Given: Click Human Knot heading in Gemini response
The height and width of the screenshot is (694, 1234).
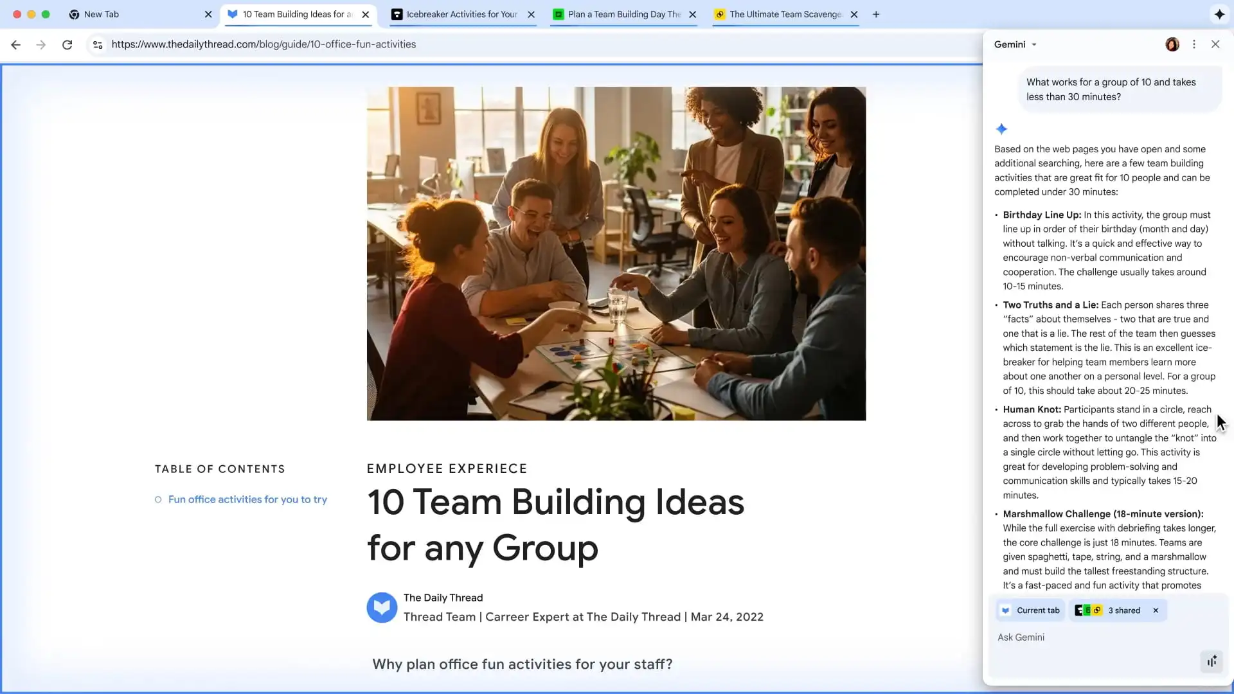Looking at the screenshot, I should click(x=1032, y=409).
